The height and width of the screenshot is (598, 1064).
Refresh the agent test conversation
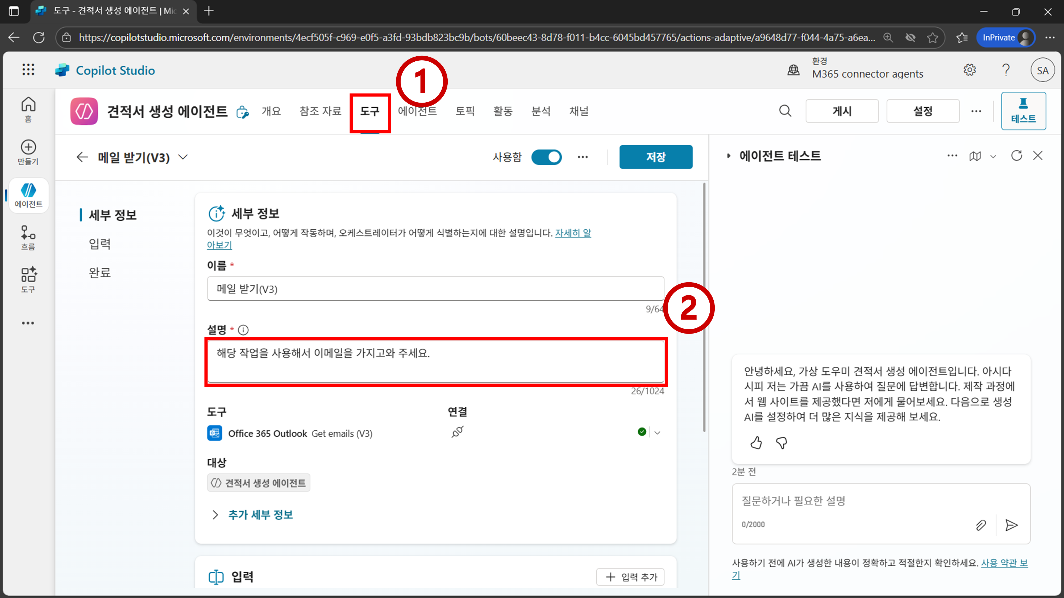1016,155
